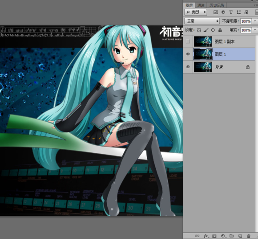Open the 正常 blend mode dropdown
Screen dimensions: 258x239
(x=202, y=21)
